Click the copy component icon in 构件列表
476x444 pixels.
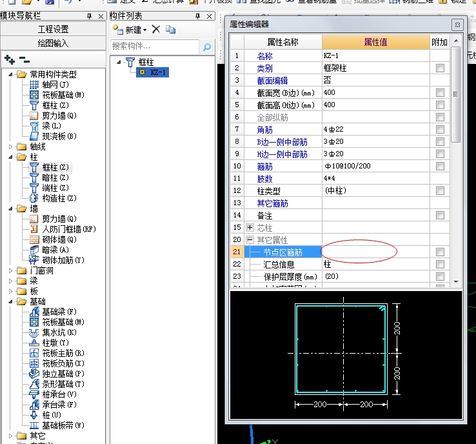coord(171,30)
